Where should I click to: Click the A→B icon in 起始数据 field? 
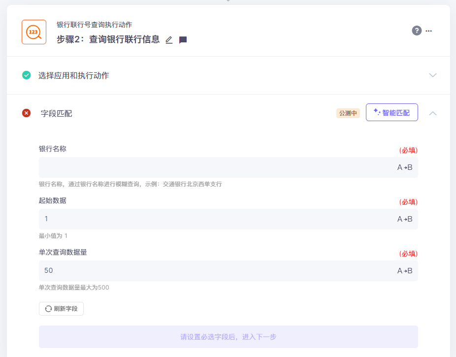point(405,219)
